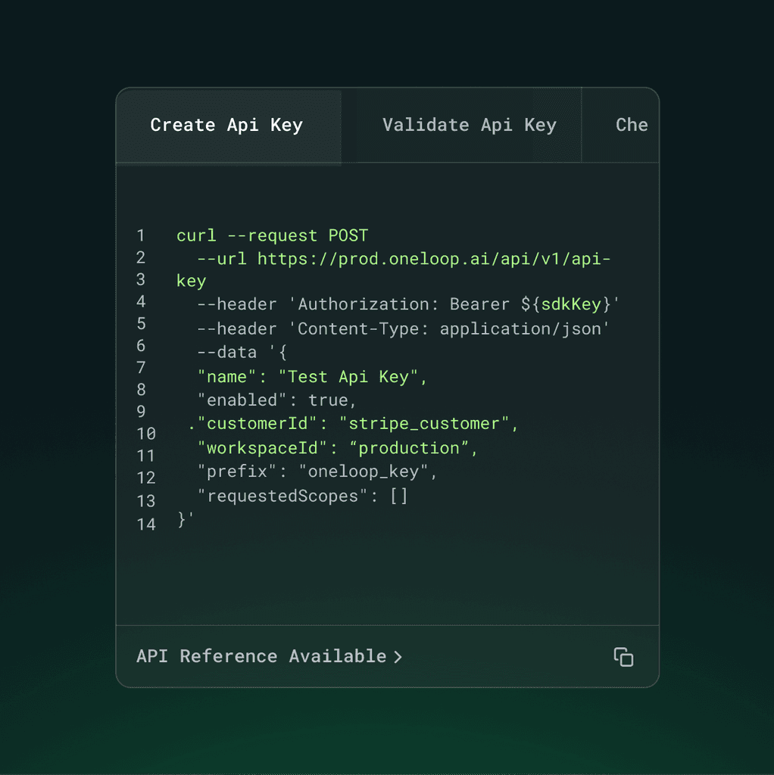Click the "enabled": true line
The width and height of the screenshot is (774, 775).
pyautogui.click(x=267, y=400)
